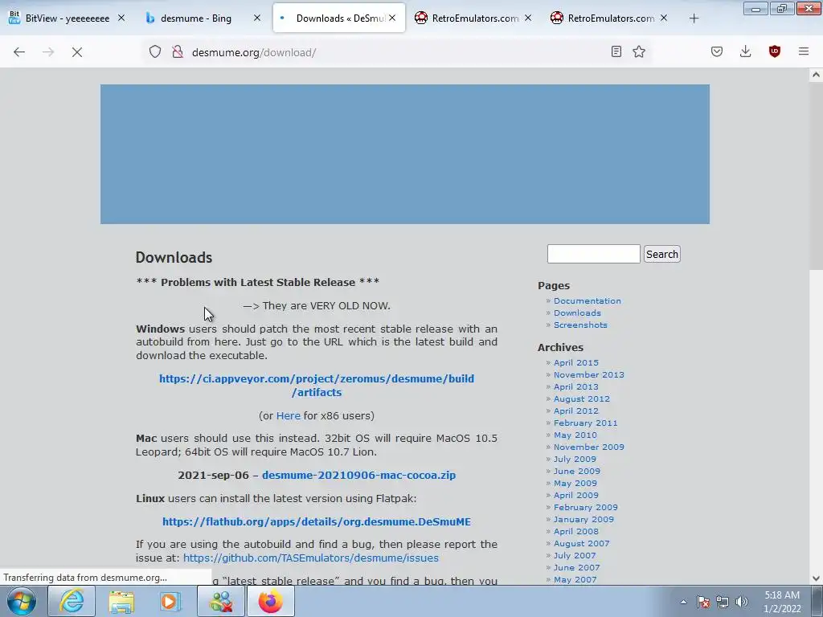The width and height of the screenshot is (823, 617).
Task: Save page to Pocket
Action: (x=717, y=51)
